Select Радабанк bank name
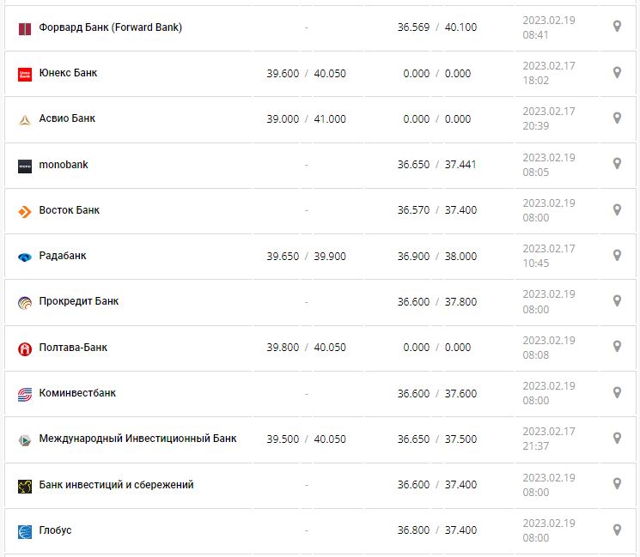Screen dimensions: 640x557 tap(63, 256)
